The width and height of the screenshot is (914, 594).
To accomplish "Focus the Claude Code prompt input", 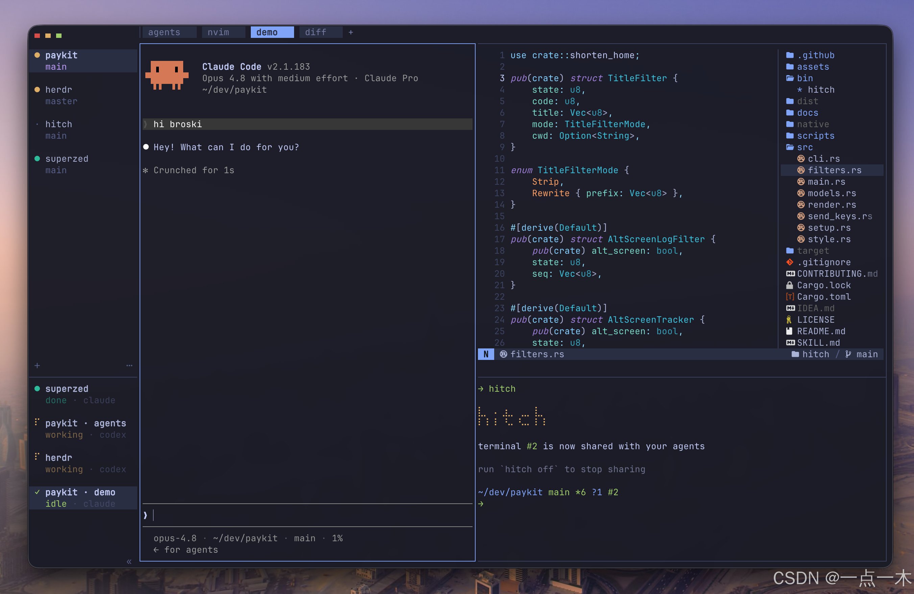I will click(x=307, y=515).
